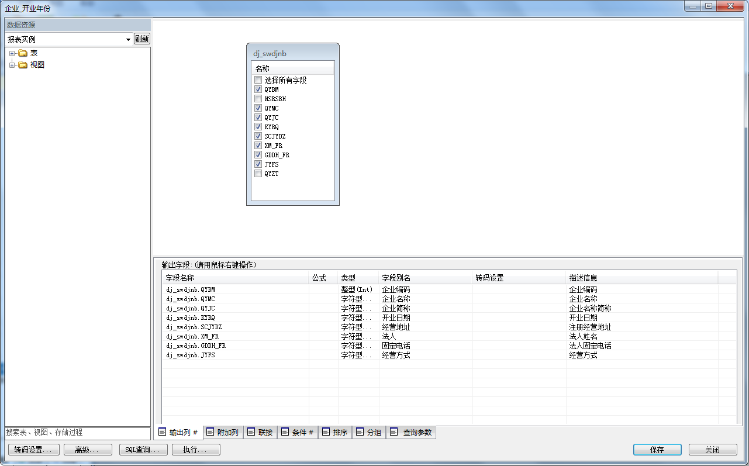Click the search tables and views field

(x=77, y=433)
